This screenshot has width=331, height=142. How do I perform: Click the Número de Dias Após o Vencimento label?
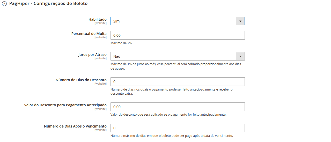75,126
